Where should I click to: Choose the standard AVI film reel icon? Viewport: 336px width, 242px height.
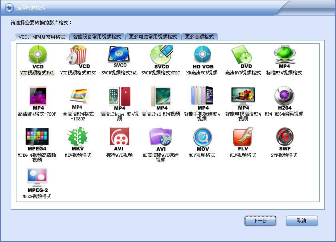click(x=119, y=139)
